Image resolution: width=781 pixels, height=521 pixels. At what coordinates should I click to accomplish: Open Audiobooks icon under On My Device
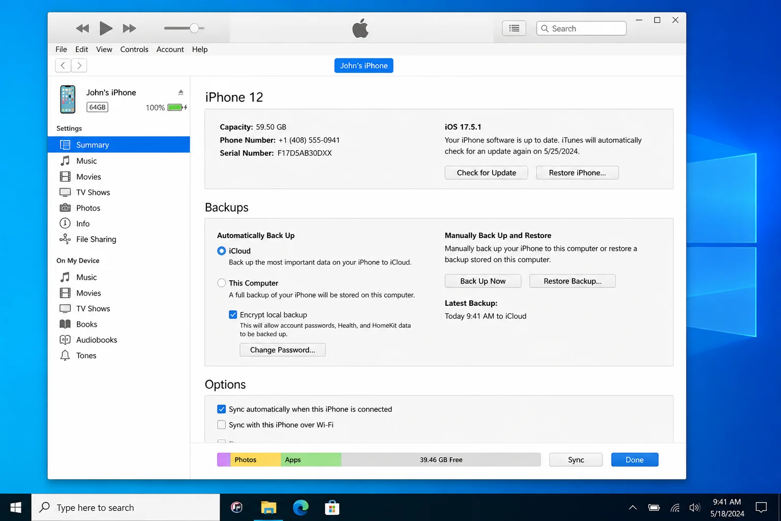65,340
